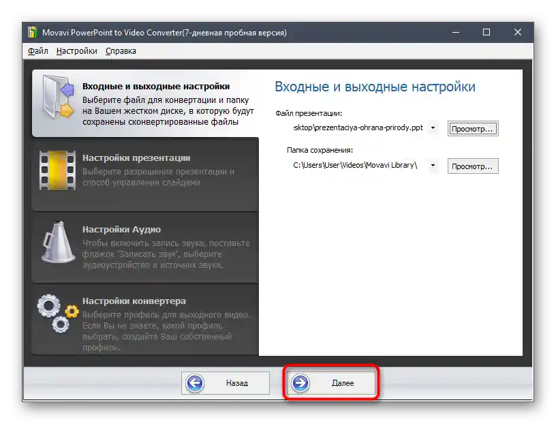The height and width of the screenshot is (424, 556).
Task: Close the Movavi converter window
Action: [518, 32]
